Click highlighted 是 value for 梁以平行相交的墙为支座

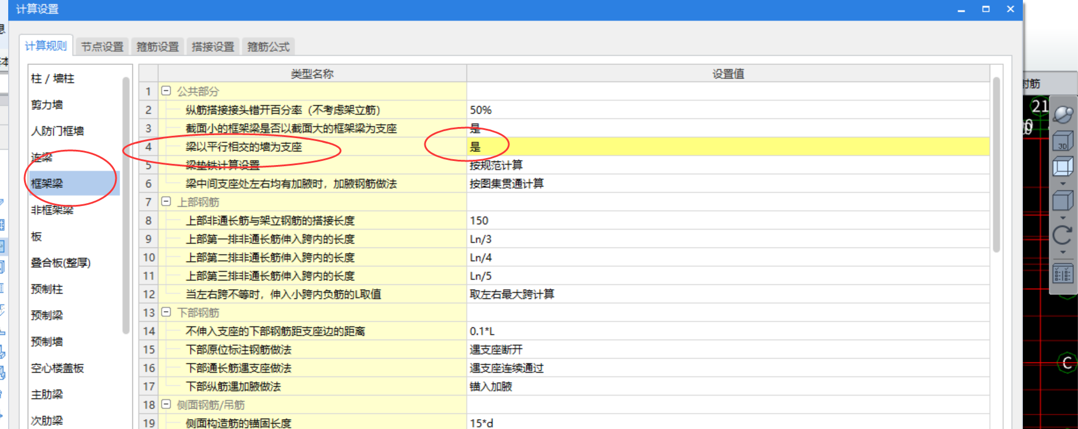click(475, 147)
